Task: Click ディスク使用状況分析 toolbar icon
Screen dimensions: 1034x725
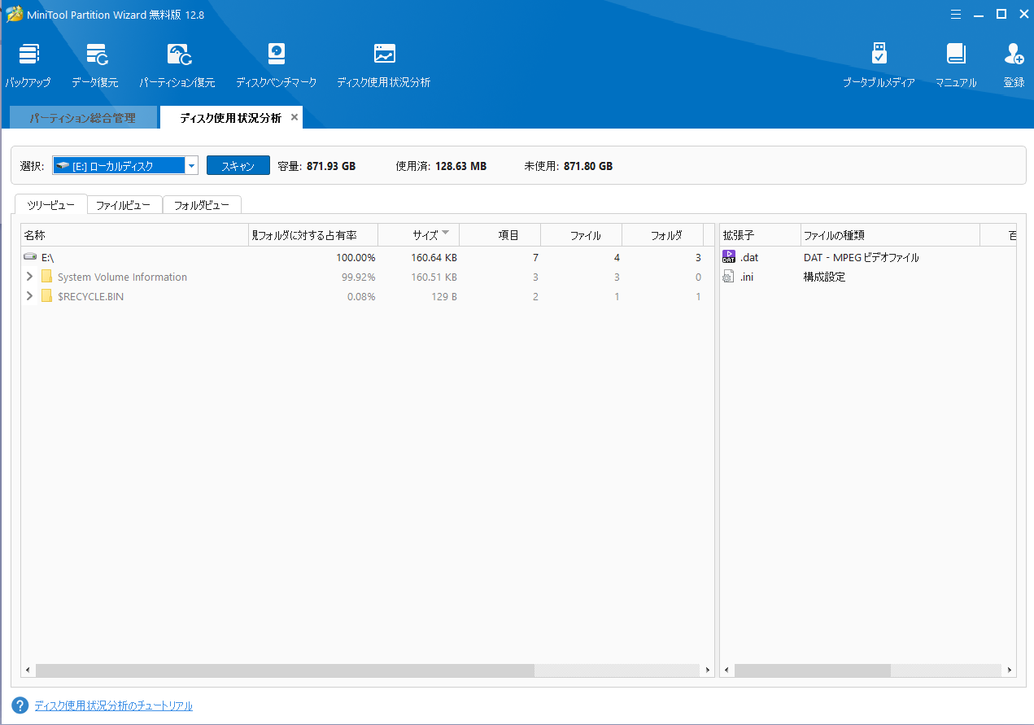Action: 384,55
